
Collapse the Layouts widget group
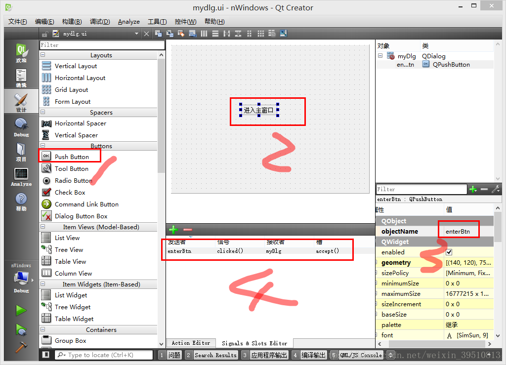[x=43, y=55]
